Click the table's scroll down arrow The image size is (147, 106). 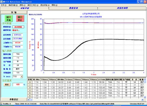145,97
